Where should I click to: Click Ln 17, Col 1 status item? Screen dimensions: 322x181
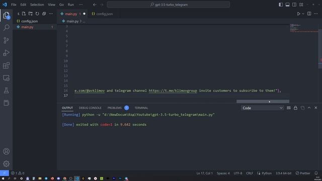pos(205,173)
